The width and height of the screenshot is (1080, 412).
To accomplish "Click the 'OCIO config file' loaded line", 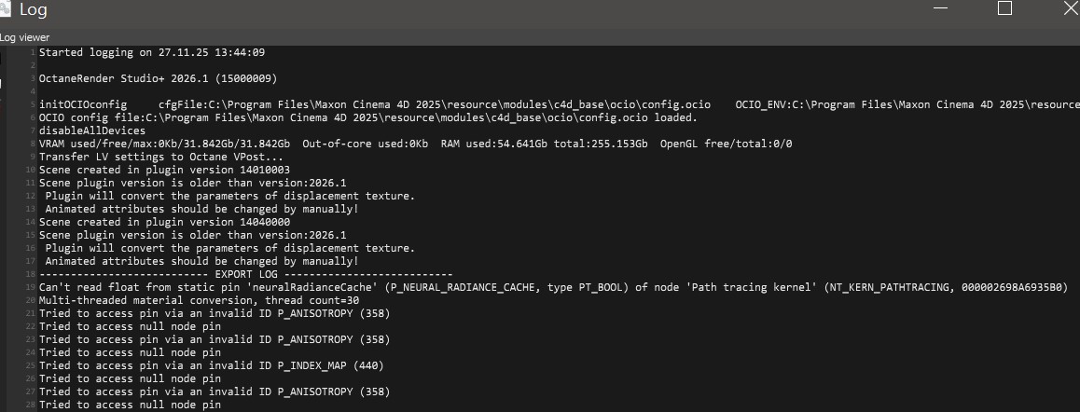I will pyautogui.click(x=367, y=117).
